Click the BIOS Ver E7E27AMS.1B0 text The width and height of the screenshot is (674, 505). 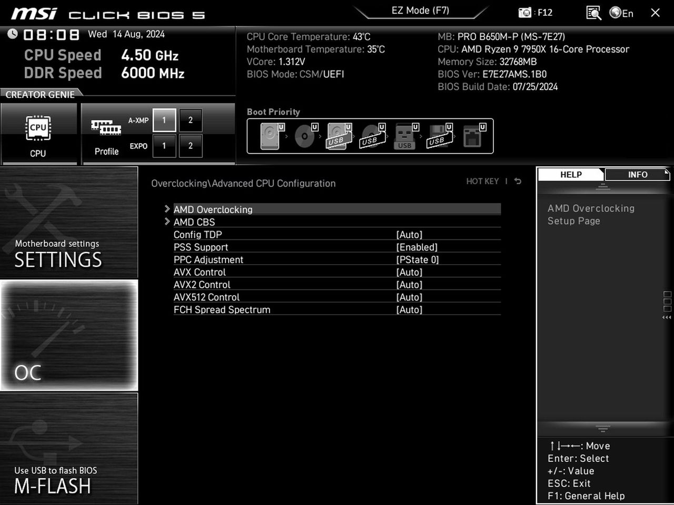pos(492,74)
